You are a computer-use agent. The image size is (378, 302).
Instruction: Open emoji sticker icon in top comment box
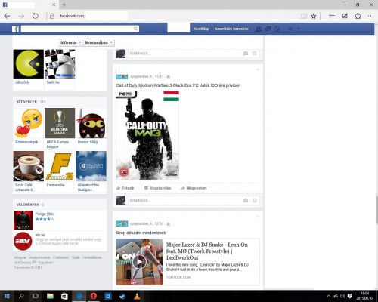coord(255,54)
